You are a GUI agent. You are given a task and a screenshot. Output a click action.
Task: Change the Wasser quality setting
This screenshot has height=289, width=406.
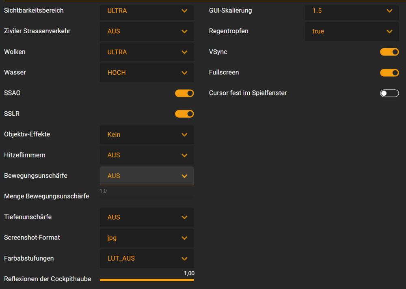(x=147, y=73)
